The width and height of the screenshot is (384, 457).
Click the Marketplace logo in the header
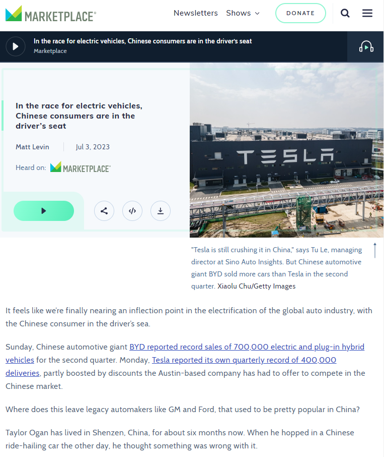tap(50, 14)
